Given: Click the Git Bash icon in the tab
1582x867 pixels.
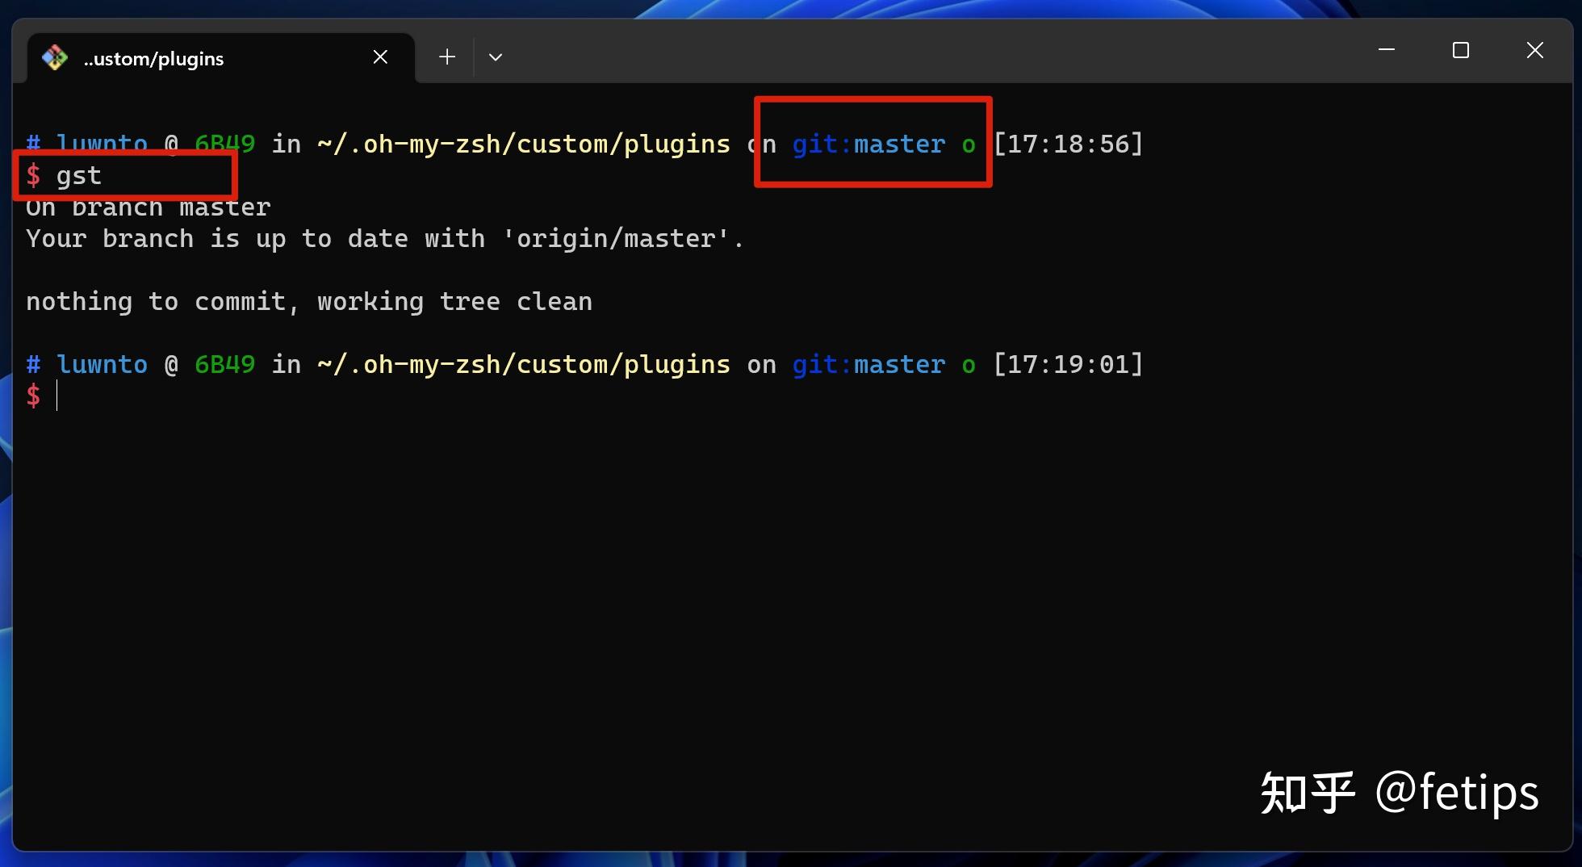Looking at the screenshot, I should point(55,57).
